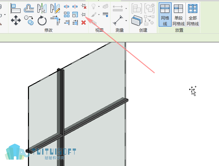Activate the Rotate tool
Screen dimensions: 219x166
42,21
